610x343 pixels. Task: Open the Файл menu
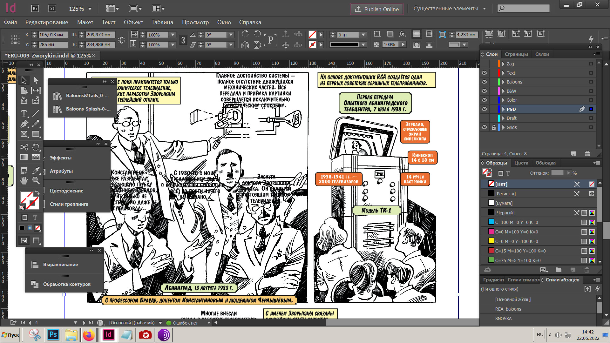[x=10, y=22]
